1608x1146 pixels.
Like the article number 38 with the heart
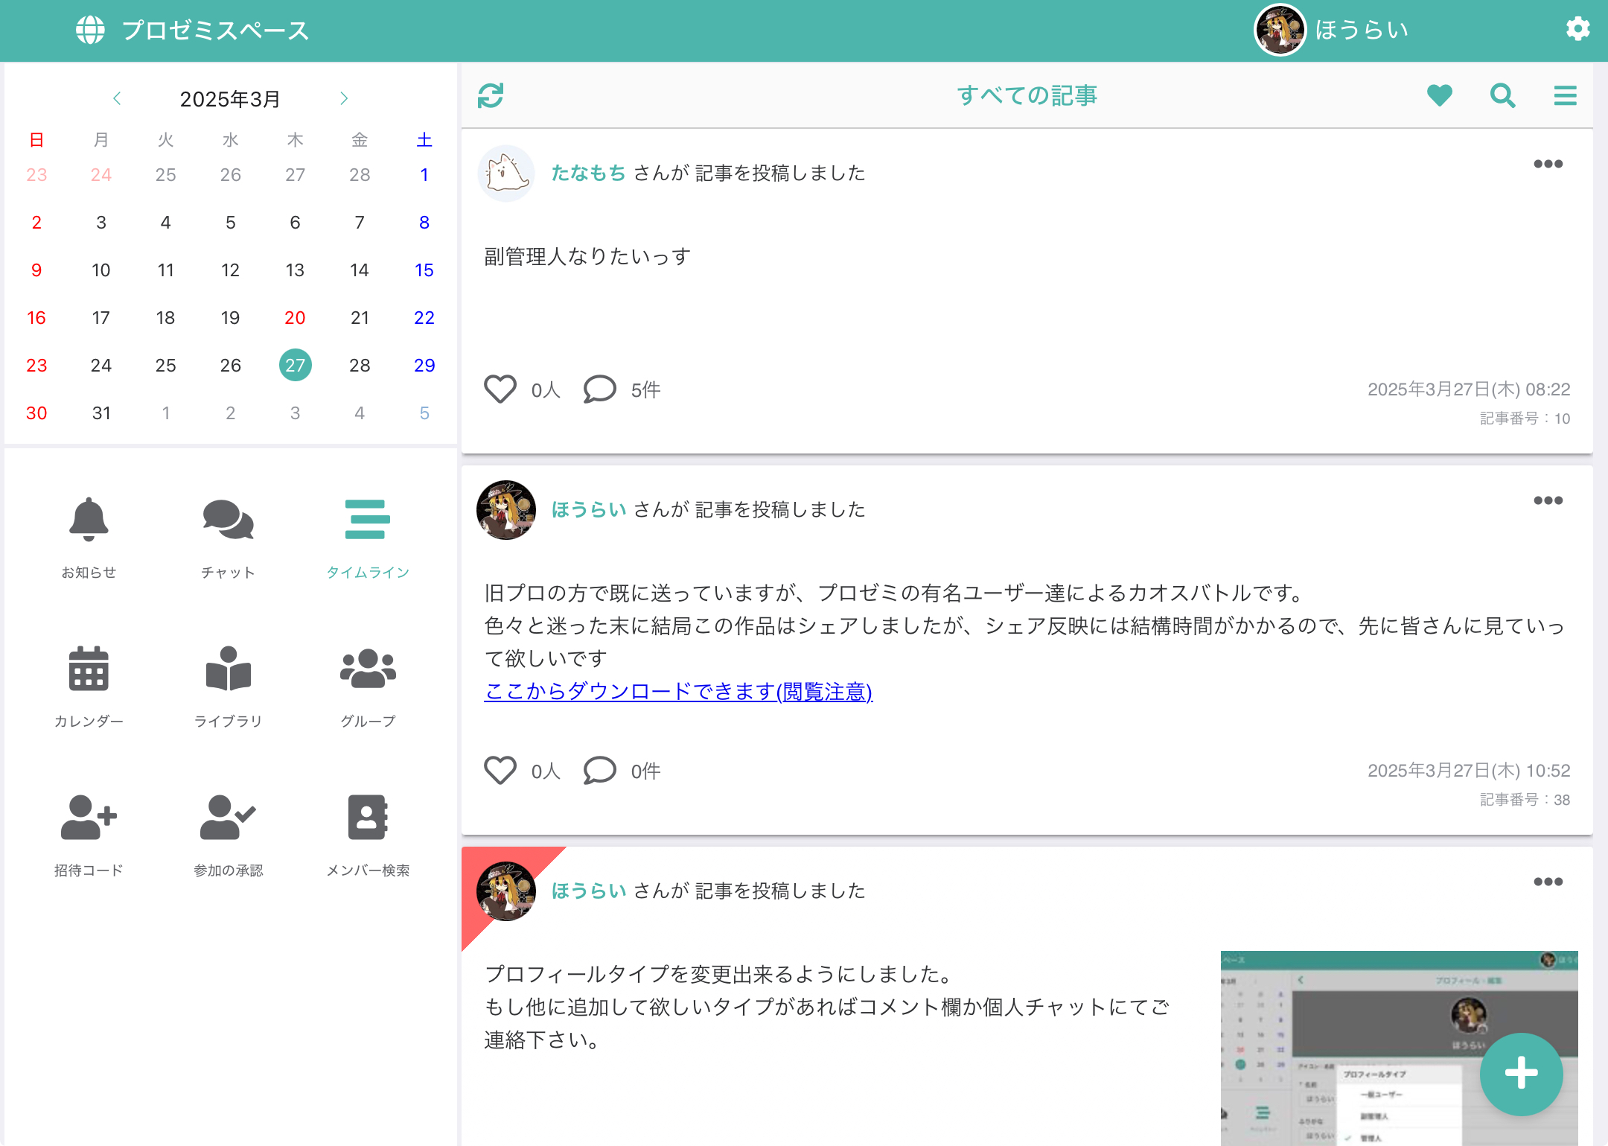(x=500, y=770)
